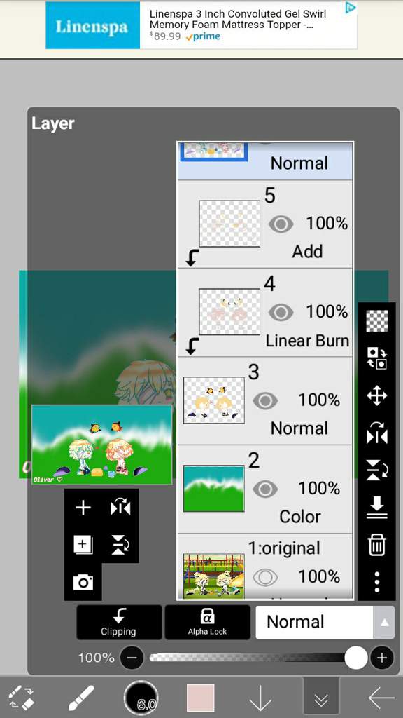The width and height of the screenshot is (403, 718).
Task: Turn on Alpha Lock
Action: coord(207,622)
